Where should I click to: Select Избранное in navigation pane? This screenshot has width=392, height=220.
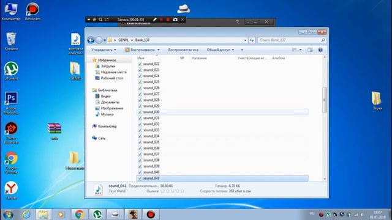click(107, 60)
